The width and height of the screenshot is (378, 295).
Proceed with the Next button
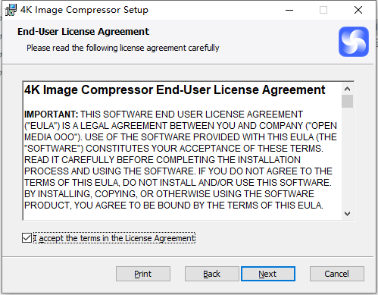[x=268, y=274]
